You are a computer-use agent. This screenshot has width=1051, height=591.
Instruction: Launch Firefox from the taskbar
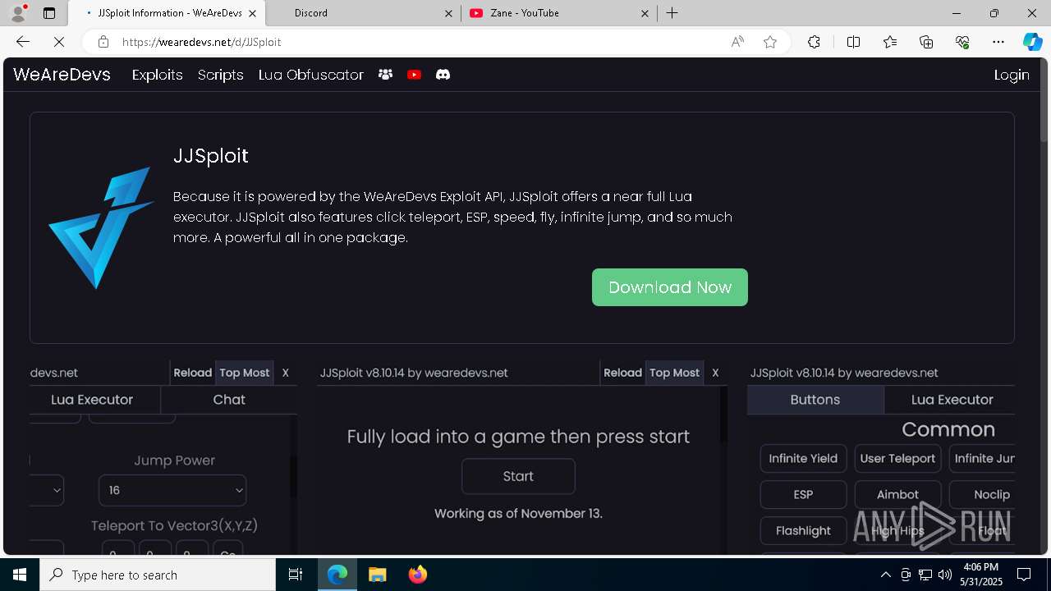click(x=418, y=575)
